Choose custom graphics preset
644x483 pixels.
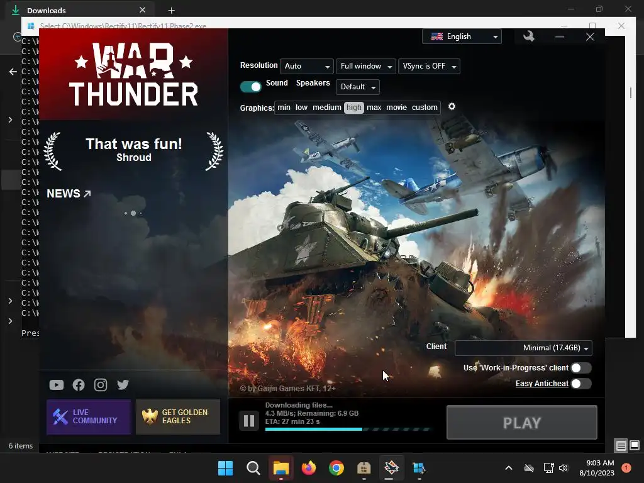[x=425, y=108]
